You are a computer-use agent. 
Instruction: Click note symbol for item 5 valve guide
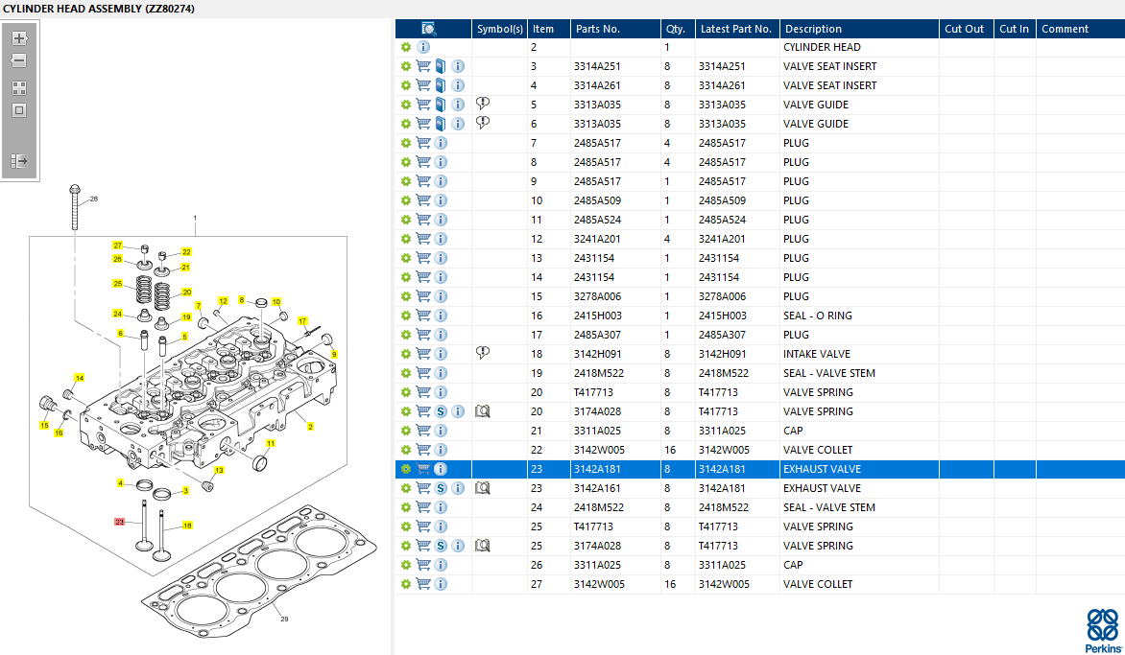[484, 104]
